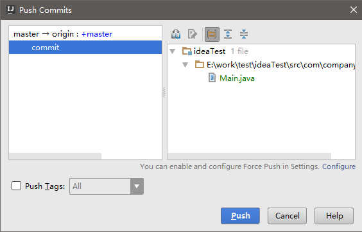Click the +master target branch link
This screenshot has height=232, width=362.
(97, 34)
